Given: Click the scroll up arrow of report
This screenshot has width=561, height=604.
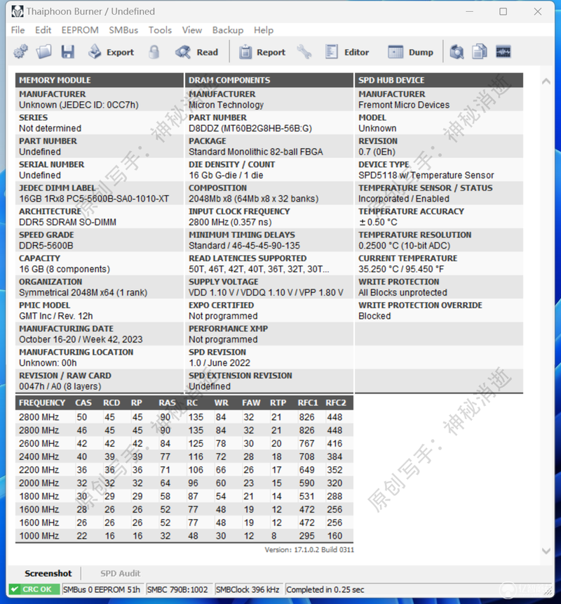Looking at the screenshot, I should point(546,81).
